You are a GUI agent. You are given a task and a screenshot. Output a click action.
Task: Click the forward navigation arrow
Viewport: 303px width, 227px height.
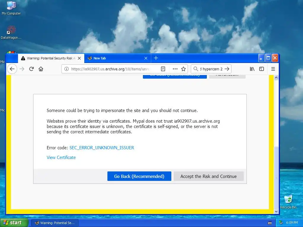click(22, 69)
